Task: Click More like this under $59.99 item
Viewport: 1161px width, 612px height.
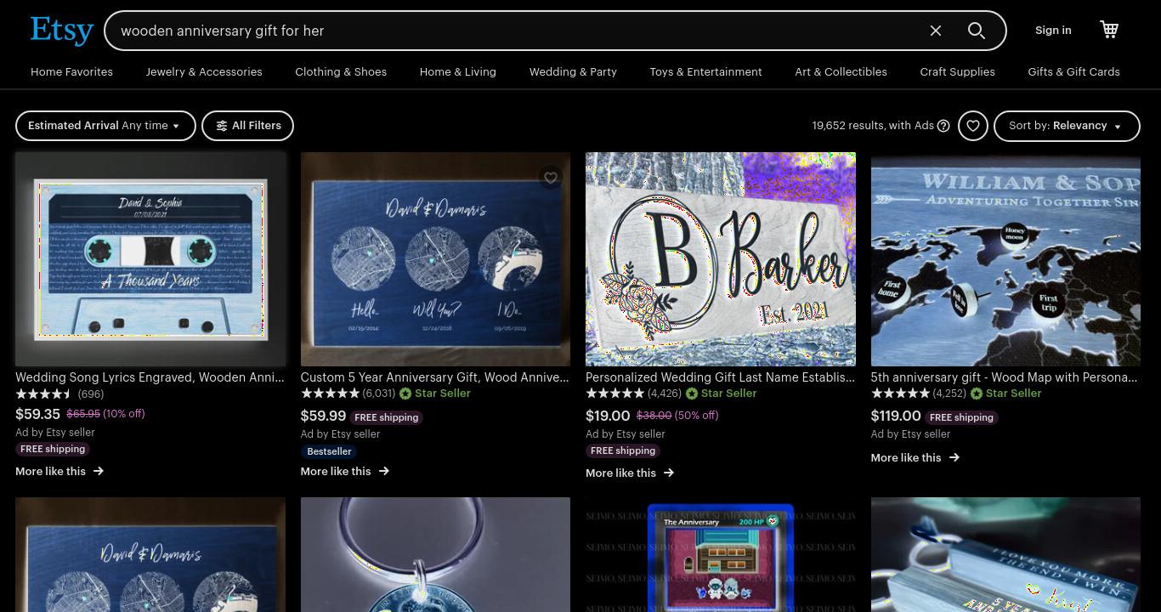Action: [x=344, y=471]
